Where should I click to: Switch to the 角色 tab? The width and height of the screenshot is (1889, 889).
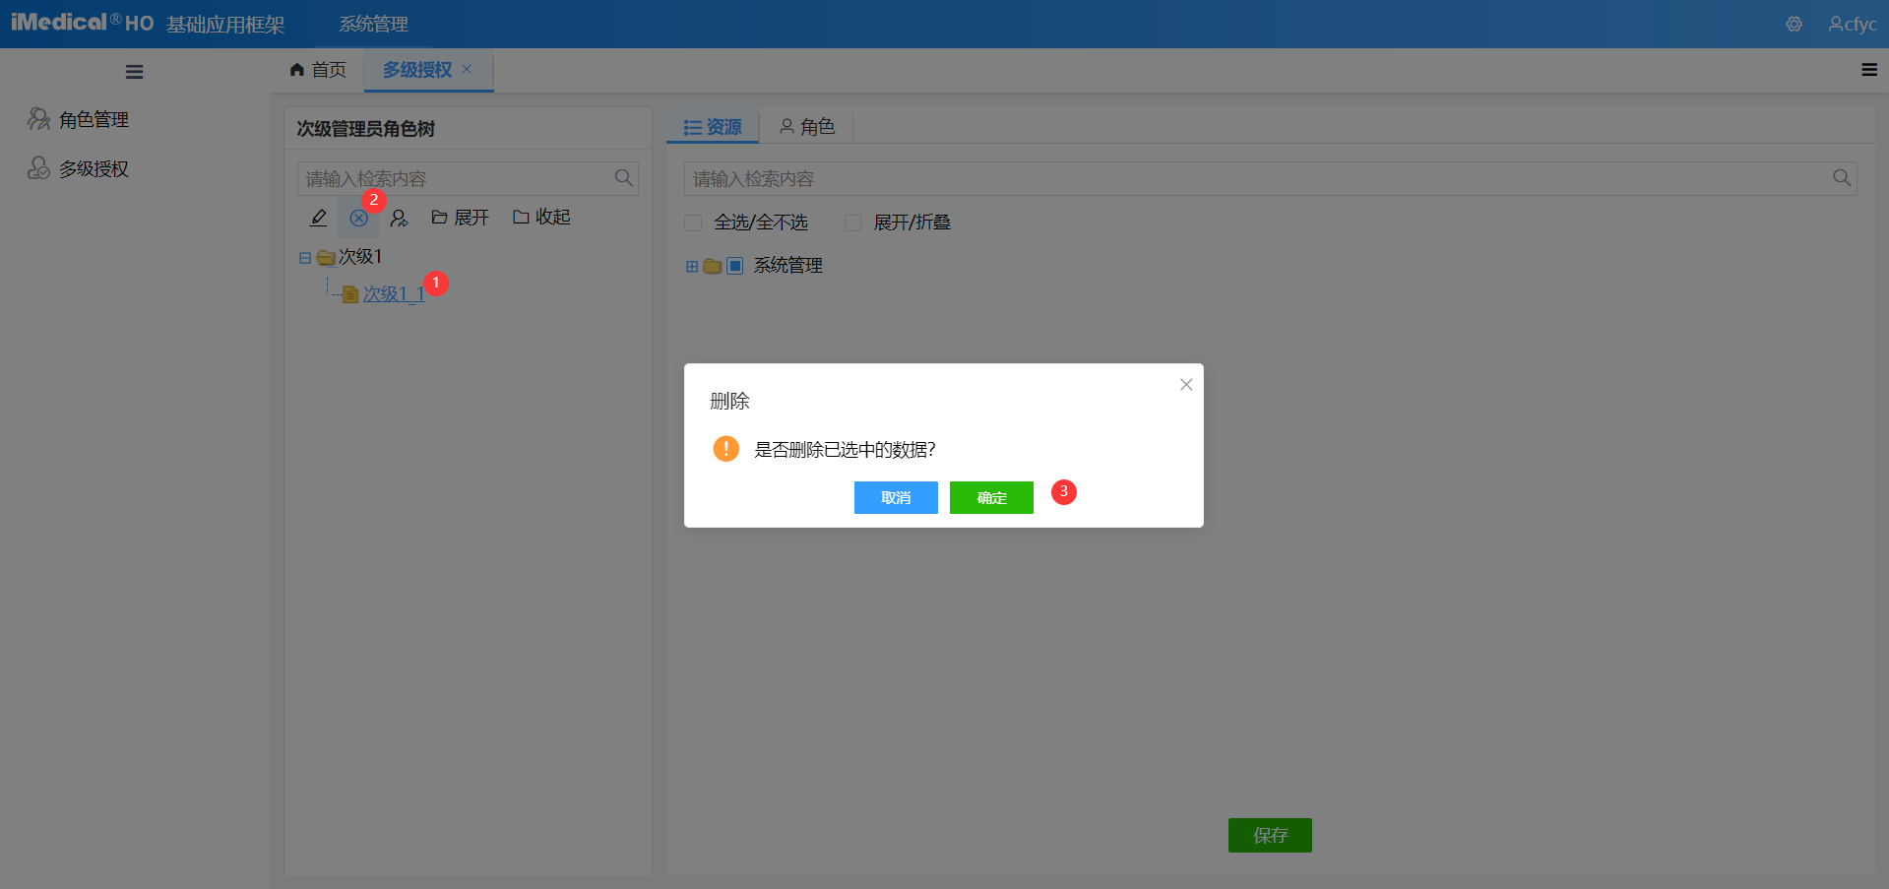point(807,126)
